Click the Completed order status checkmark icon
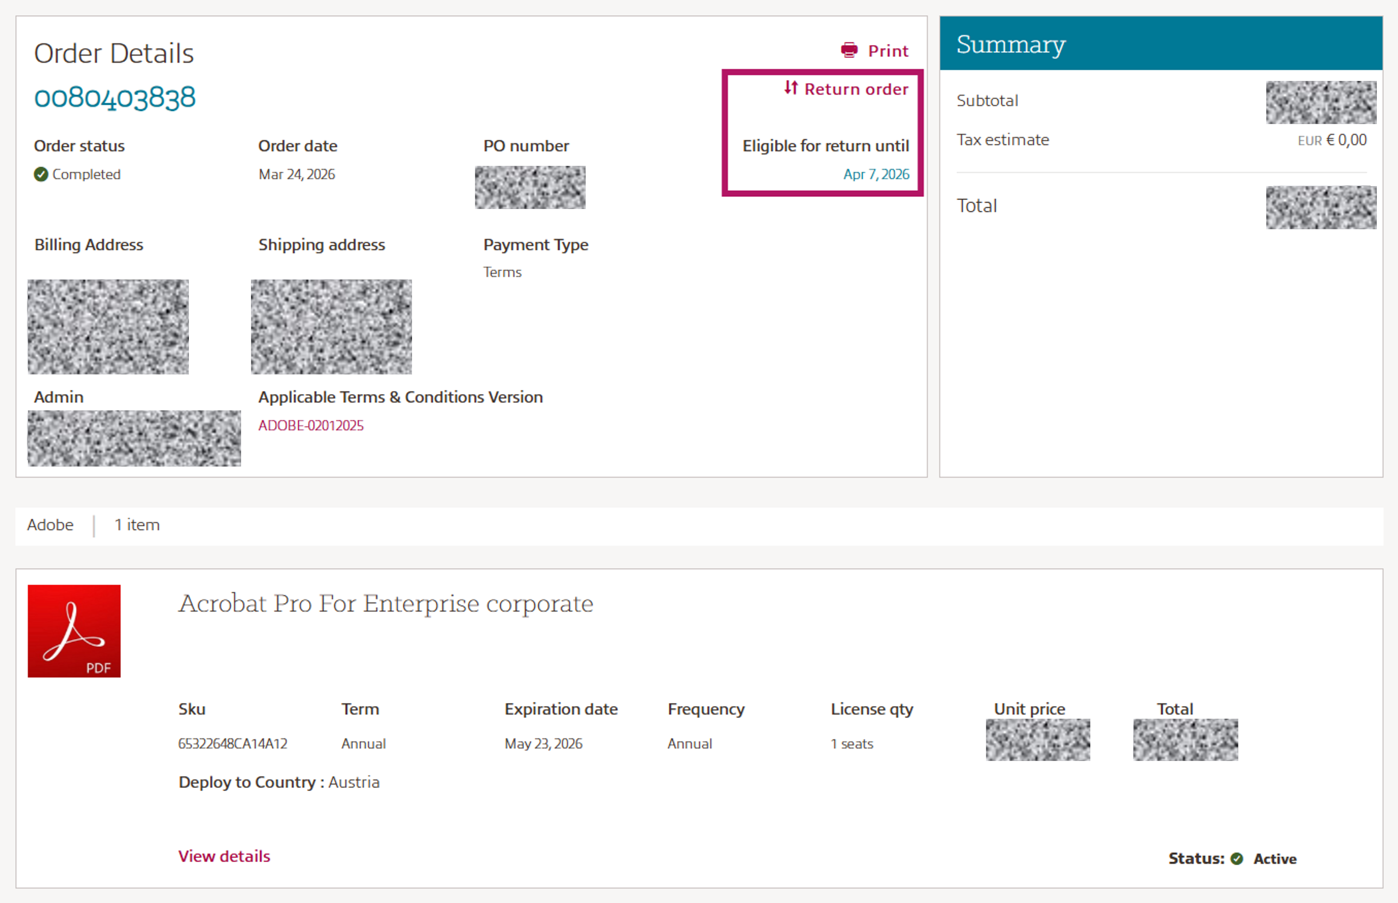Viewport: 1398px width, 903px height. point(40,174)
